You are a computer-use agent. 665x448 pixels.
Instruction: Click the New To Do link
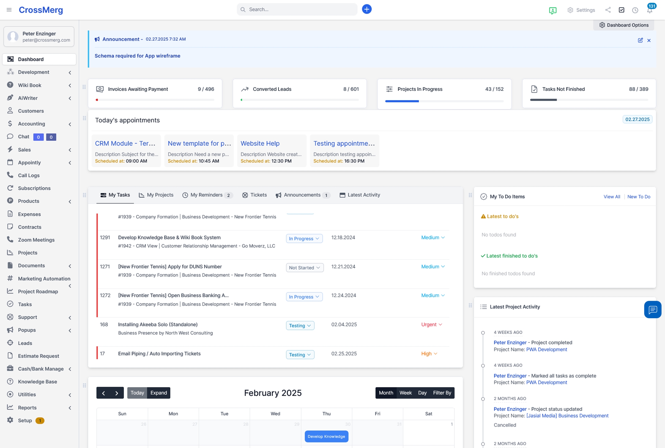638,197
